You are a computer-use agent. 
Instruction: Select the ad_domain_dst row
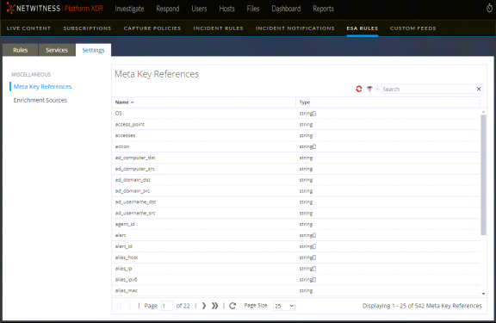[296, 180]
